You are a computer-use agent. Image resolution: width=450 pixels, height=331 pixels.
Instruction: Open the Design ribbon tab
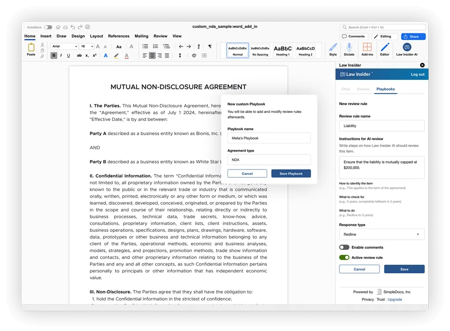[x=78, y=36]
